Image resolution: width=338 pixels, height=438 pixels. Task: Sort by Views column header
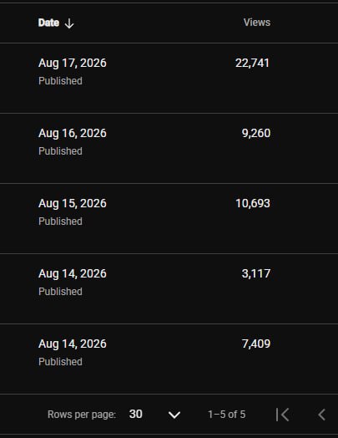[x=257, y=23]
